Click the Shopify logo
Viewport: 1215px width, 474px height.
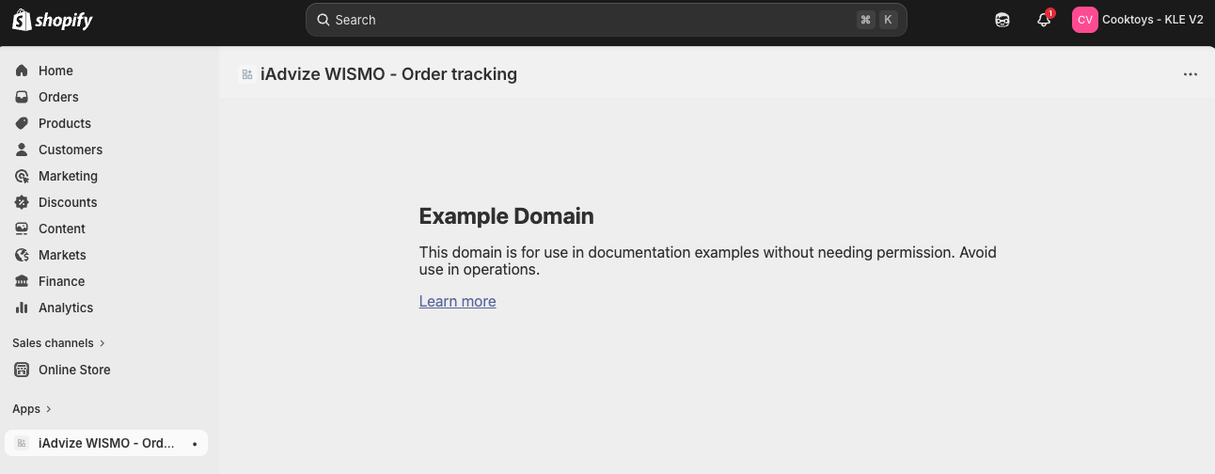click(x=53, y=20)
